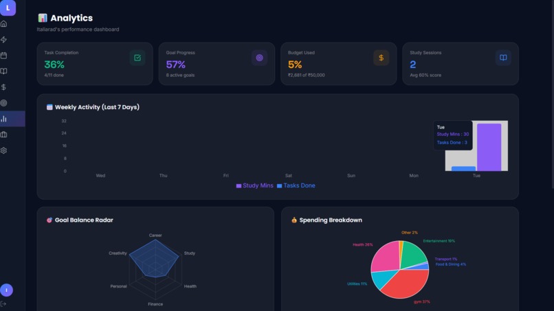Click the book icon on Study Sessions card

(x=503, y=58)
